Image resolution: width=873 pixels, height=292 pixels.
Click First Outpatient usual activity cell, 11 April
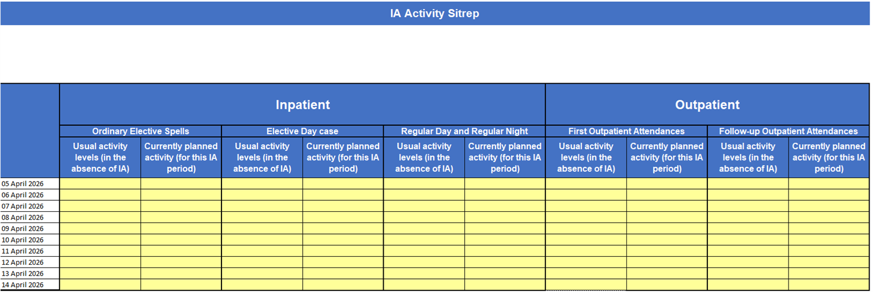pos(586,251)
